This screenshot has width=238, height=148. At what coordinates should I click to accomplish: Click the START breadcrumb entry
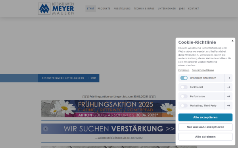click(93, 78)
